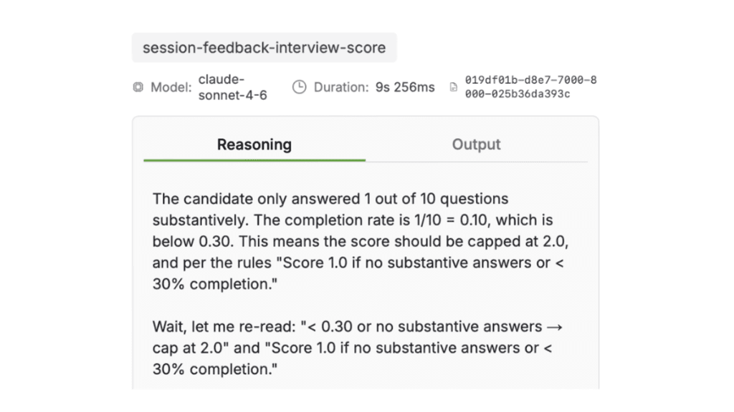Click the session-feedback-interview-score name badge
Viewport: 734px width, 412px height.
click(x=264, y=48)
